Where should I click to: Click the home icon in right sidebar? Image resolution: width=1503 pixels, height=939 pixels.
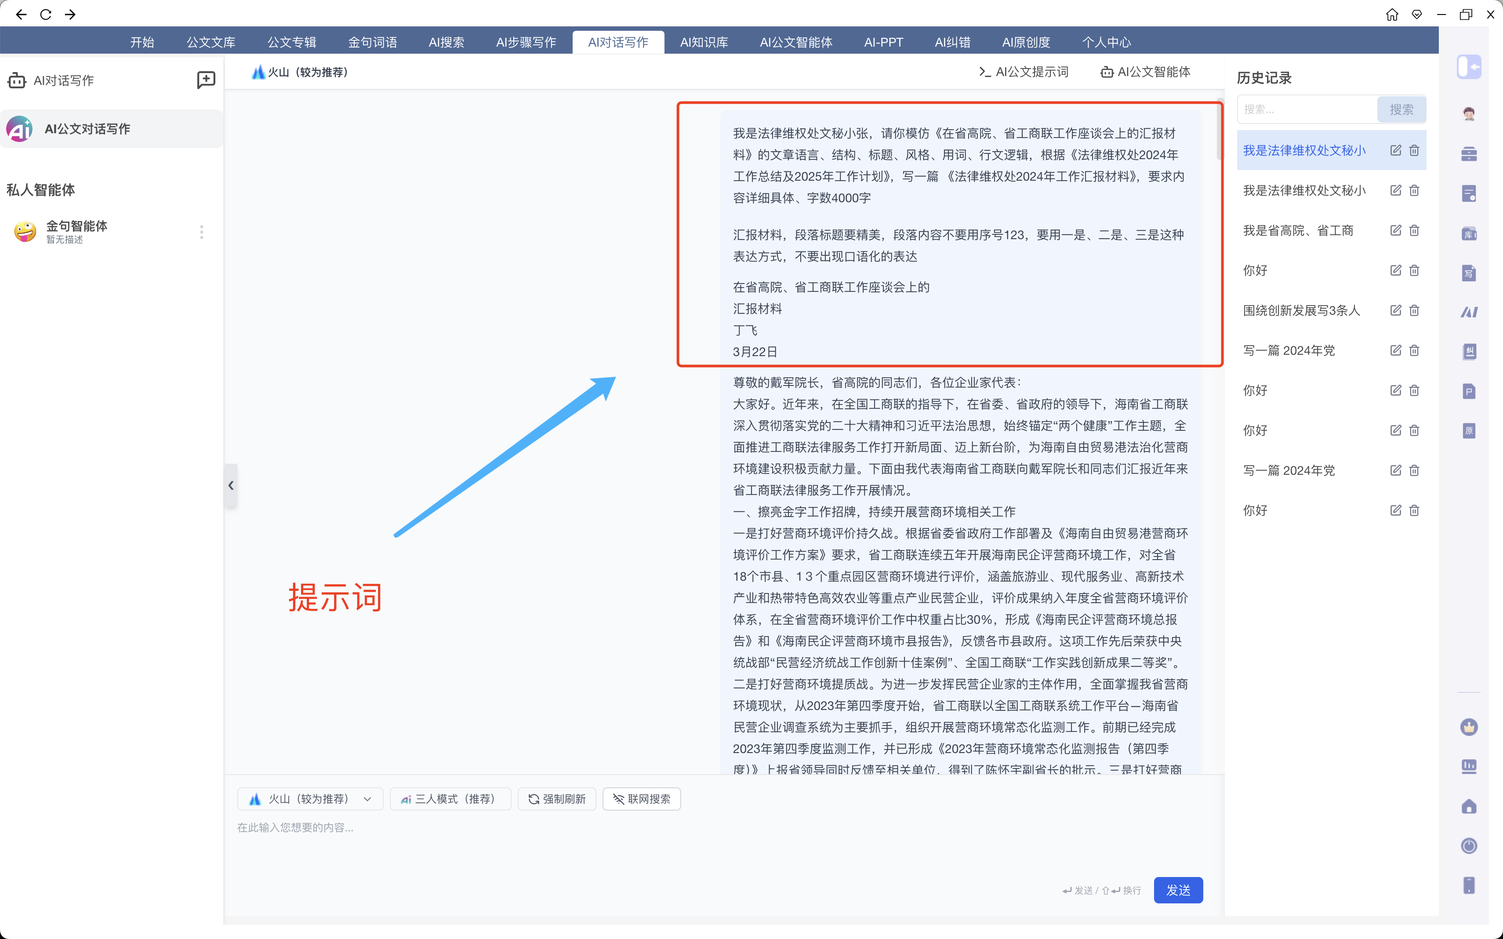[1468, 806]
